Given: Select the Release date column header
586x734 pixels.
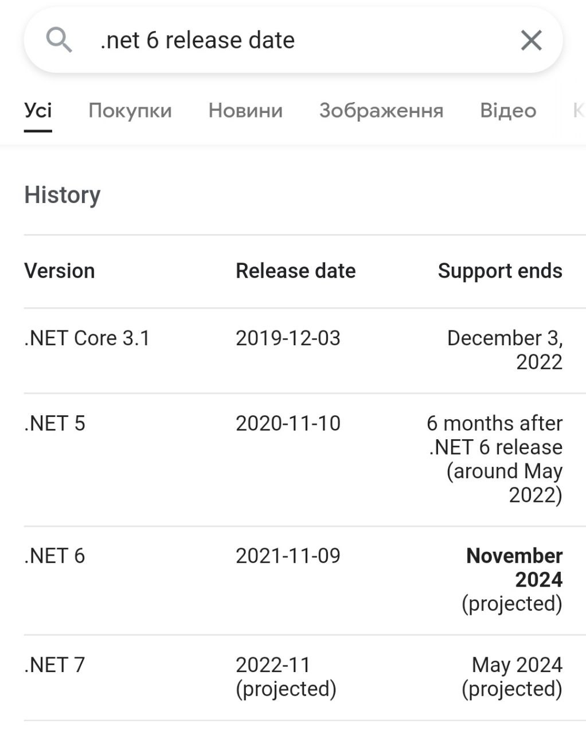Looking at the screenshot, I should pyautogui.click(x=296, y=271).
